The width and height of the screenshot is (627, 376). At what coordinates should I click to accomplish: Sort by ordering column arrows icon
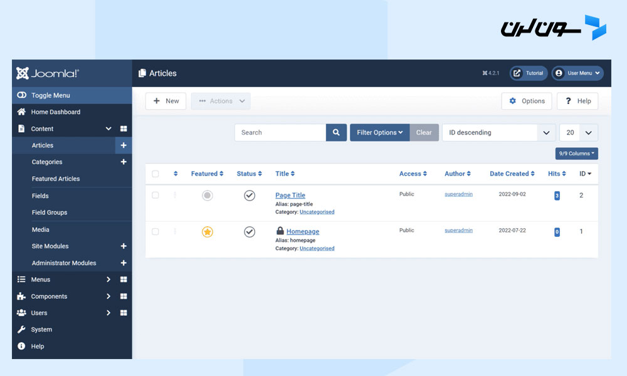(176, 174)
